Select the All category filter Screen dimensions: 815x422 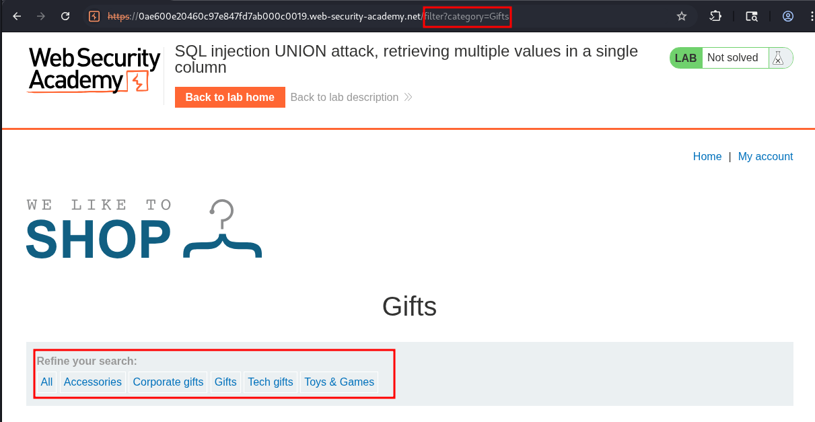point(46,382)
